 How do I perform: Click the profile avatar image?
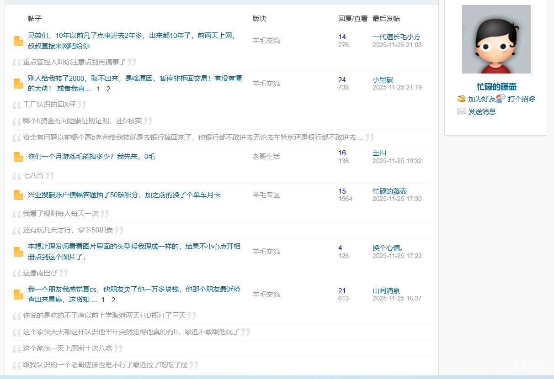coord(495,39)
